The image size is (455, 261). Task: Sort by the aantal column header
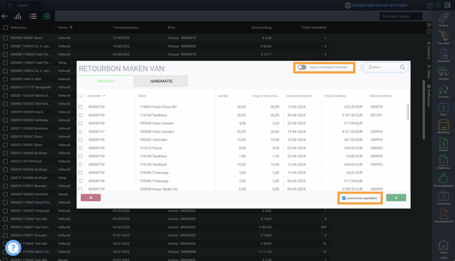(223, 96)
